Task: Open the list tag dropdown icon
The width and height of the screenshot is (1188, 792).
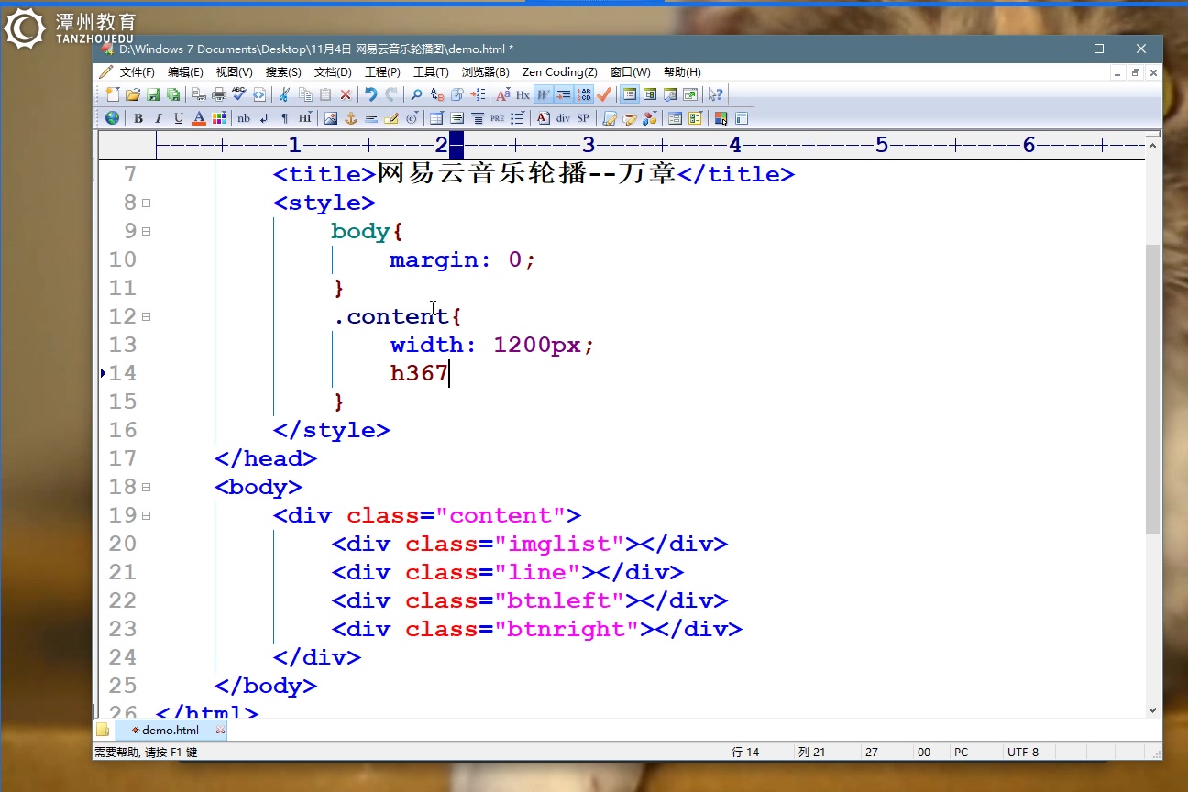Action: (x=518, y=118)
